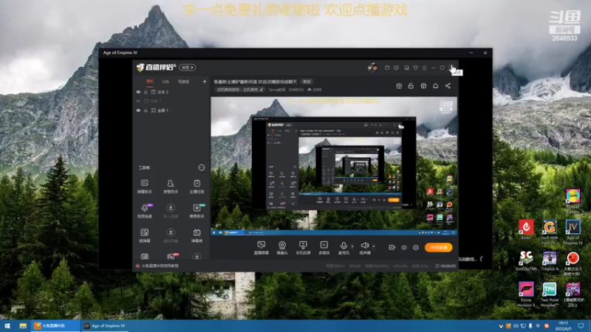Screen dimensions: 591x332
Task: Add a 手机投屏 phone-cast source
Action: [x=303, y=248]
